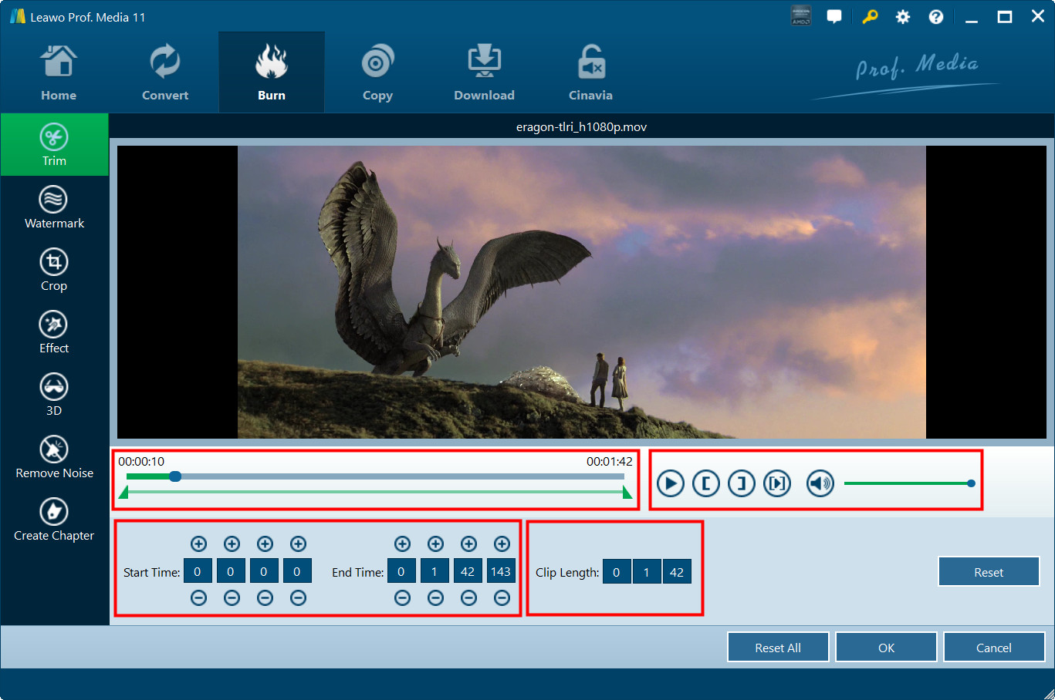Open the Remove Noise option
Image resolution: width=1055 pixels, height=700 pixels.
[x=54, y=457]
